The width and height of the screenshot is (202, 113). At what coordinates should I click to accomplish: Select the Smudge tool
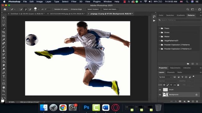point(3,65)
